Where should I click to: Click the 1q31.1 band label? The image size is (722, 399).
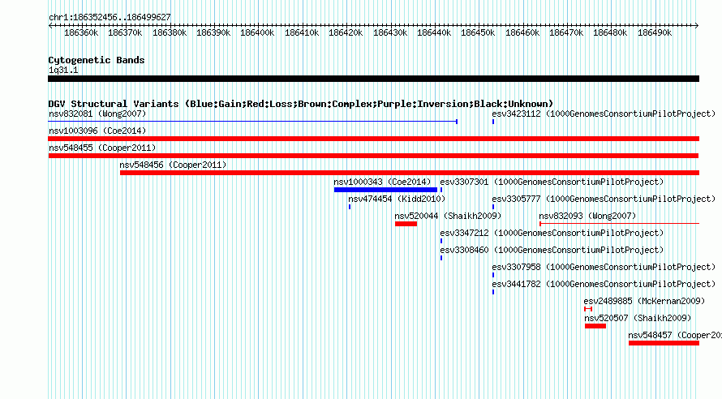point(63,70)
